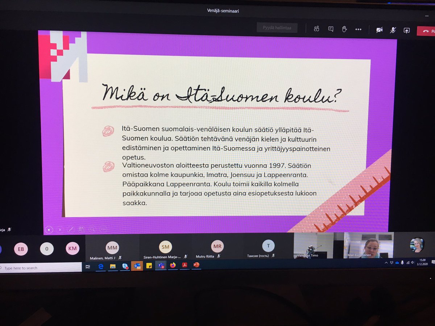This screenshot has width=435, height=326.
Task: Click the Pyydä hallintaa button
Action: pos(277,28)
